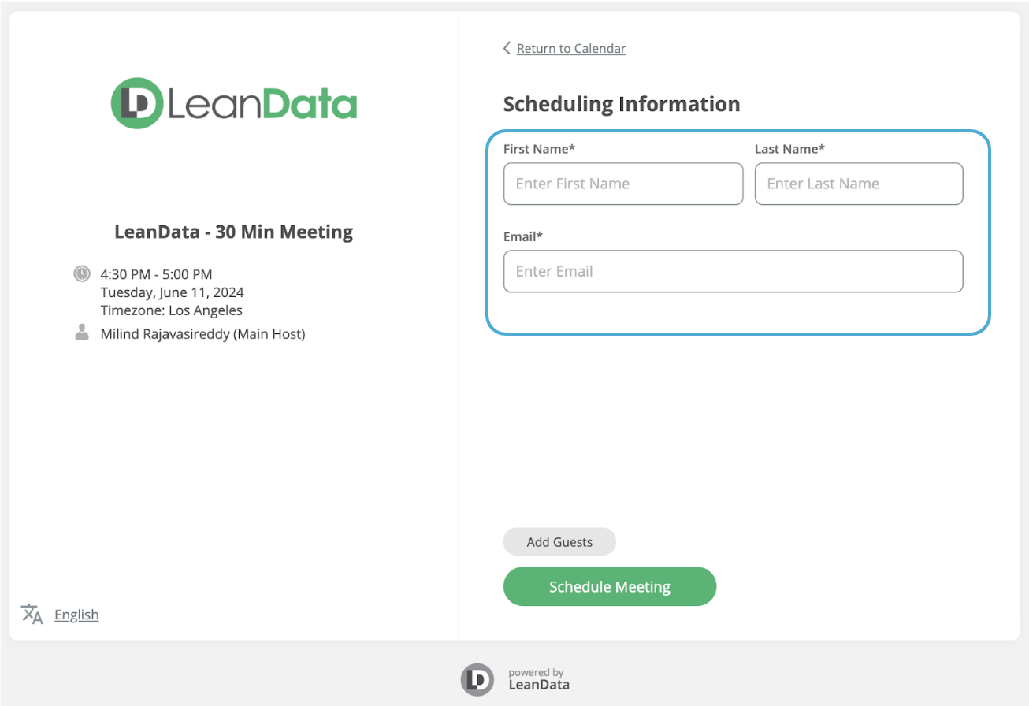This screenshot has height=706, width=1029.
Task: Click the LeanData - 30 Min Meeting title
Action: [234, 232]
